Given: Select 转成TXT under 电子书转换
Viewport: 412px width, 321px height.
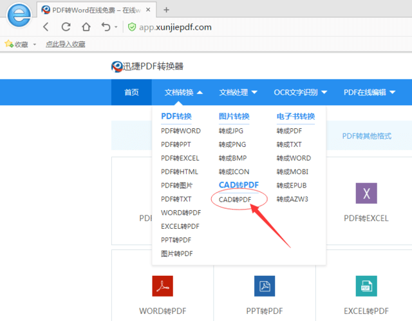Looking at the screenshot, I should tap(289, 144).
